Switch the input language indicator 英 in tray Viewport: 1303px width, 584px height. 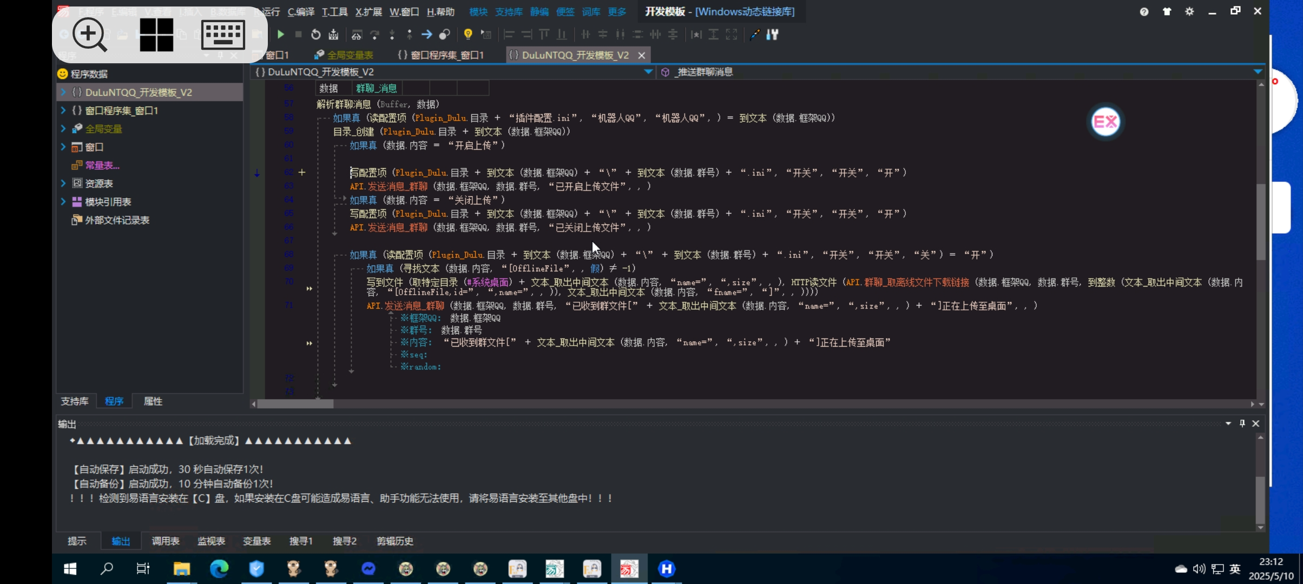click(x=1235, y=568)
